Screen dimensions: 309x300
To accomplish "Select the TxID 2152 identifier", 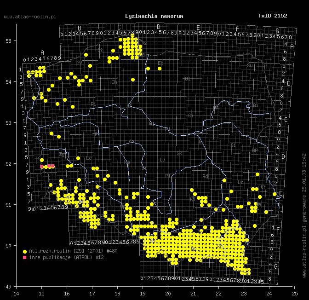I will pos(273,16).
